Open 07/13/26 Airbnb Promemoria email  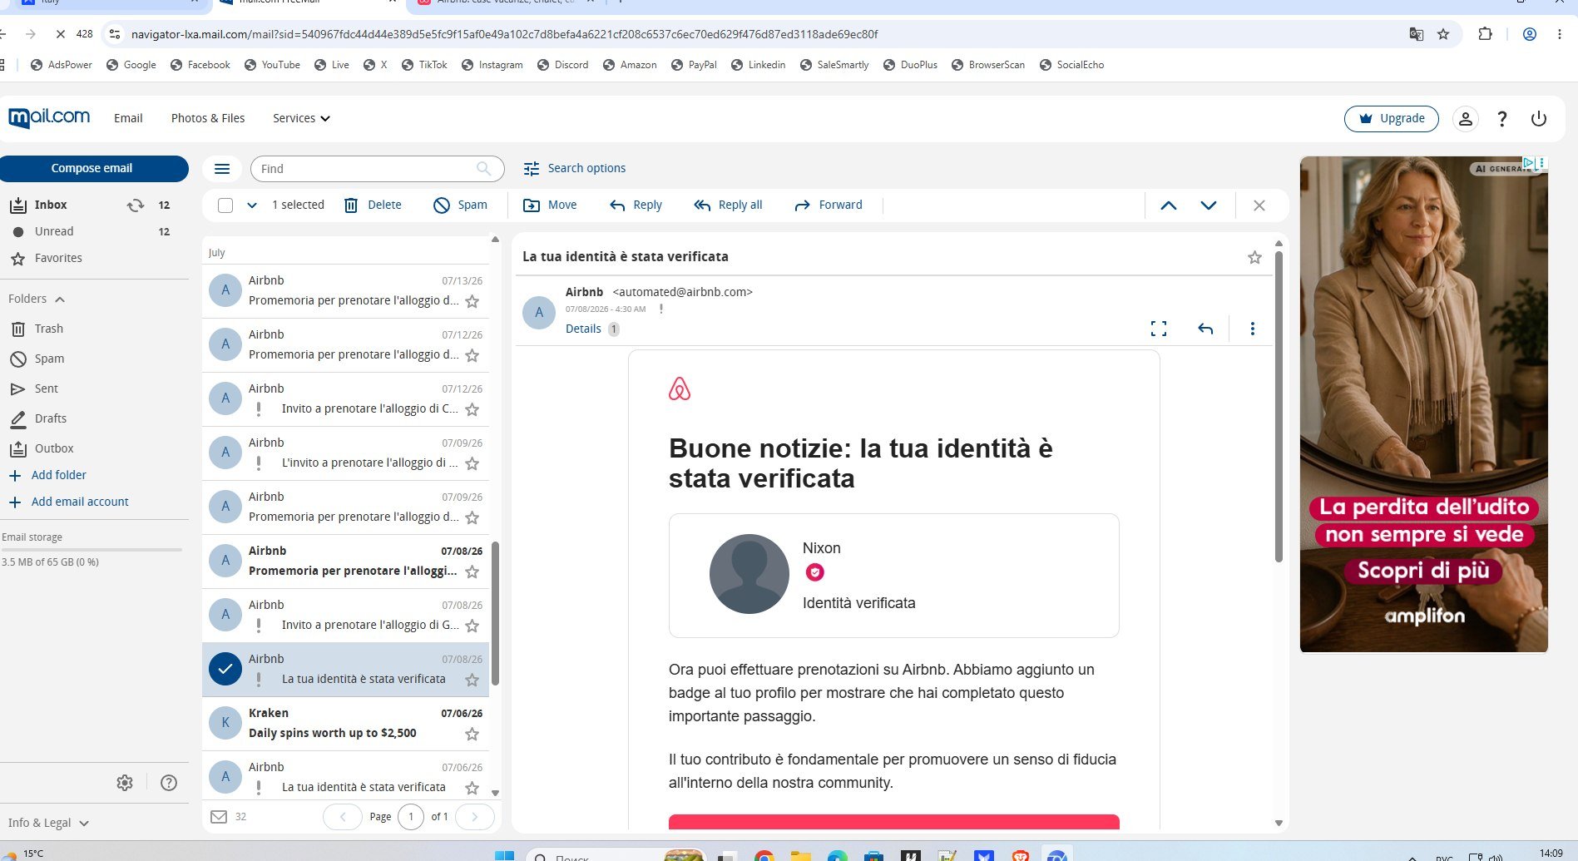(345, 291)
